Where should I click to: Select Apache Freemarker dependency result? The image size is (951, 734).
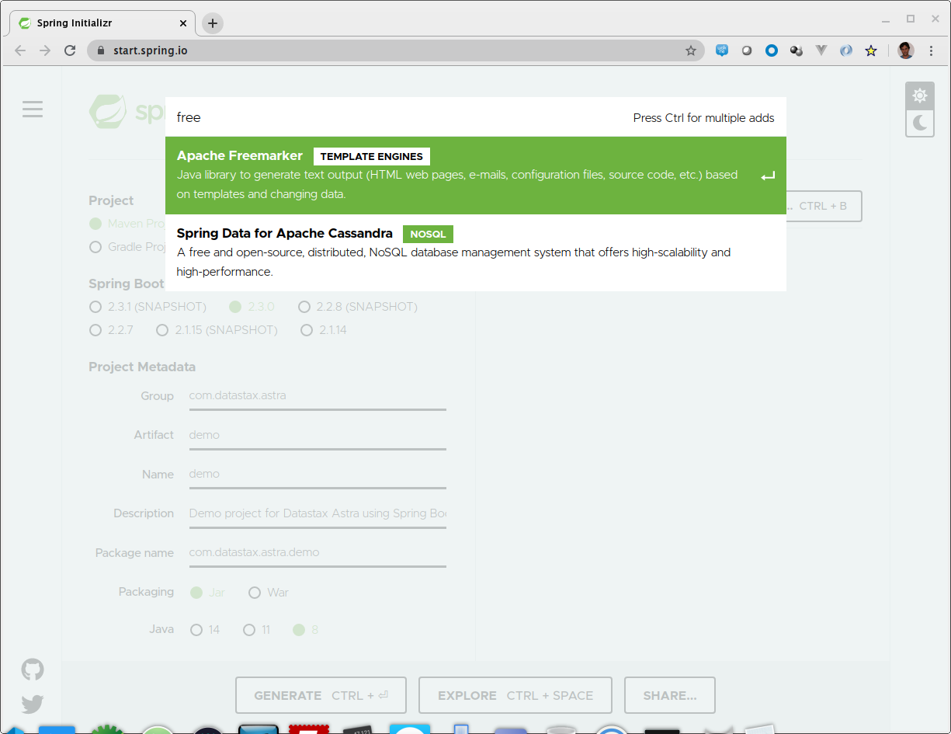pyautogui.click(x=476, y=176)
